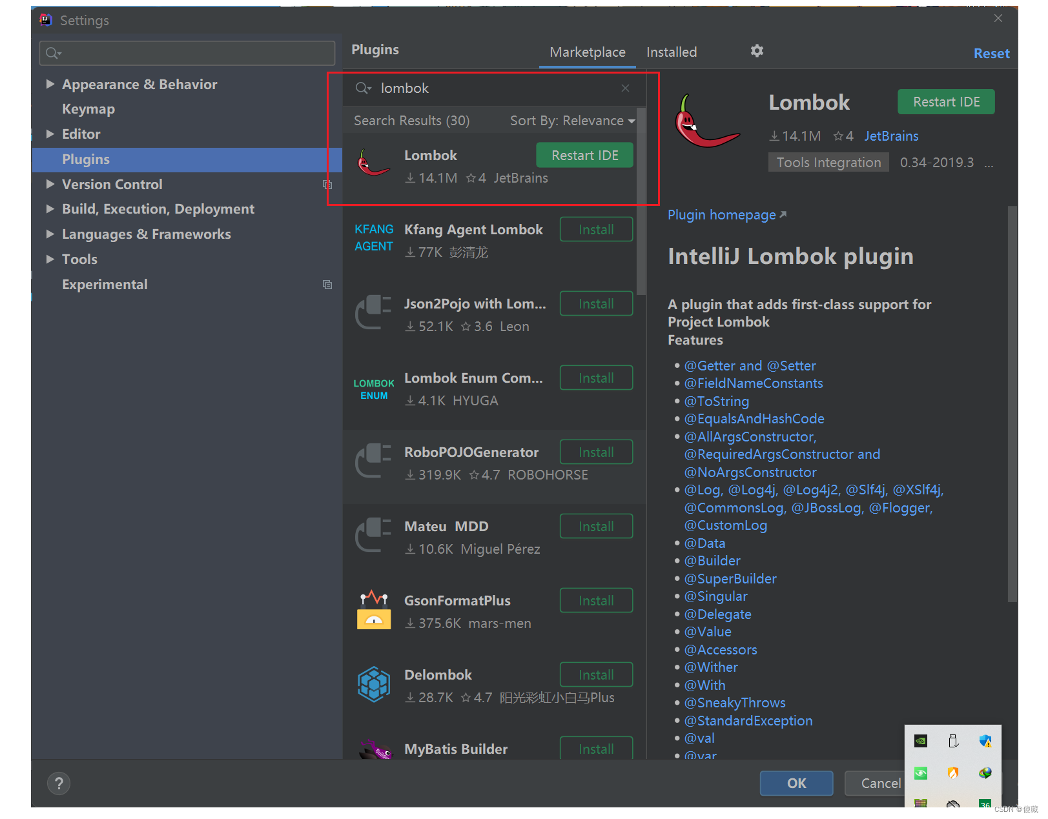Viewport: 1048px width, 819px height.
Task: Open NVIDIA tray icon
Action: coord(921,741)
